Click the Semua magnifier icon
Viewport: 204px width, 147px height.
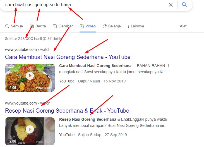coord(7,26)
